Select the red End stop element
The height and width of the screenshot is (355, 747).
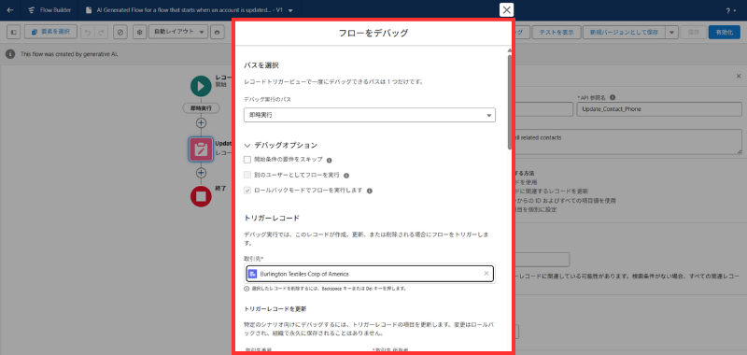(201, 196)
